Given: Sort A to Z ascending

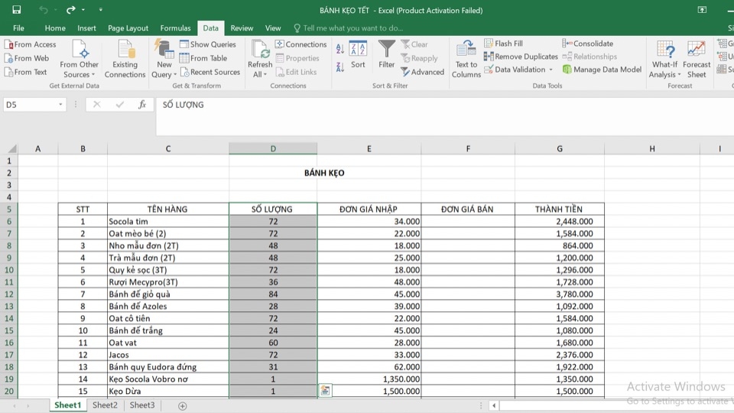Looking at the screenshot, I should [x=340, y=48].
